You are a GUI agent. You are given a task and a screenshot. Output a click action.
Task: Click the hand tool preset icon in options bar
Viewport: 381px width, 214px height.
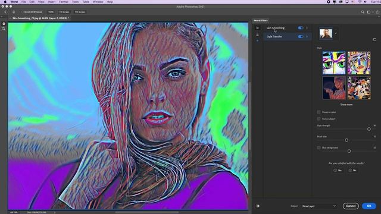point(14,12)
